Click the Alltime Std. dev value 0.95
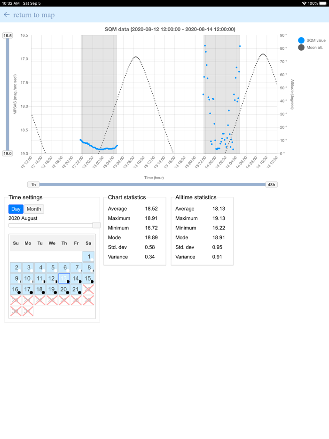 pyautogui.click(x=217, y=247)
